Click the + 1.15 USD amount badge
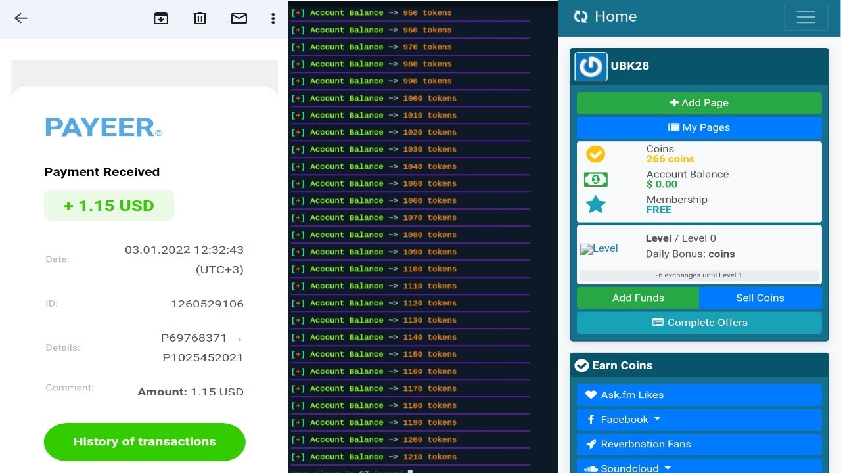This screenshot has width=841, height=473. pyautogui.click(x=109, y=206)
